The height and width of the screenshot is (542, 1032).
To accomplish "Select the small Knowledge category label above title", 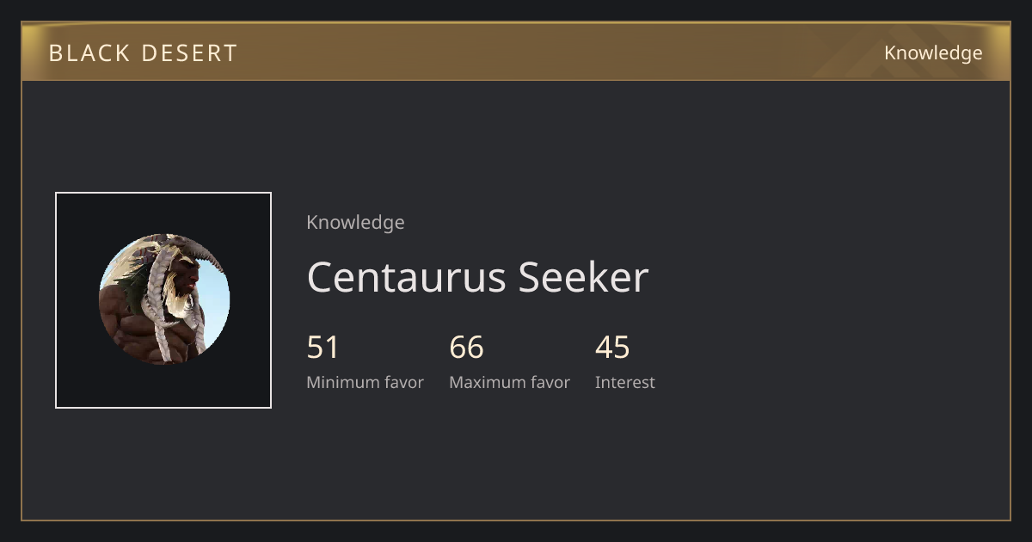I will click(355, 222).
